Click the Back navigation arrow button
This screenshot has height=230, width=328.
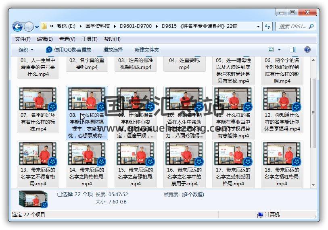coord(17,27)
